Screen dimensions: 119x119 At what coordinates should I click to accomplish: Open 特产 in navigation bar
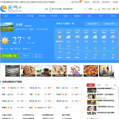pyautogui.click(x=101, y=16)
